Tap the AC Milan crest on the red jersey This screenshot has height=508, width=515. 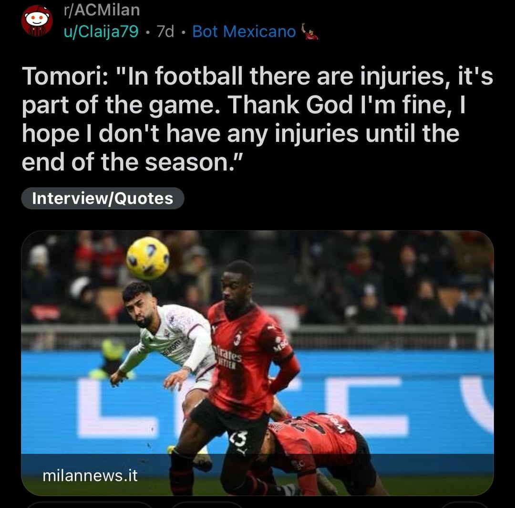[x=238, y=339]
